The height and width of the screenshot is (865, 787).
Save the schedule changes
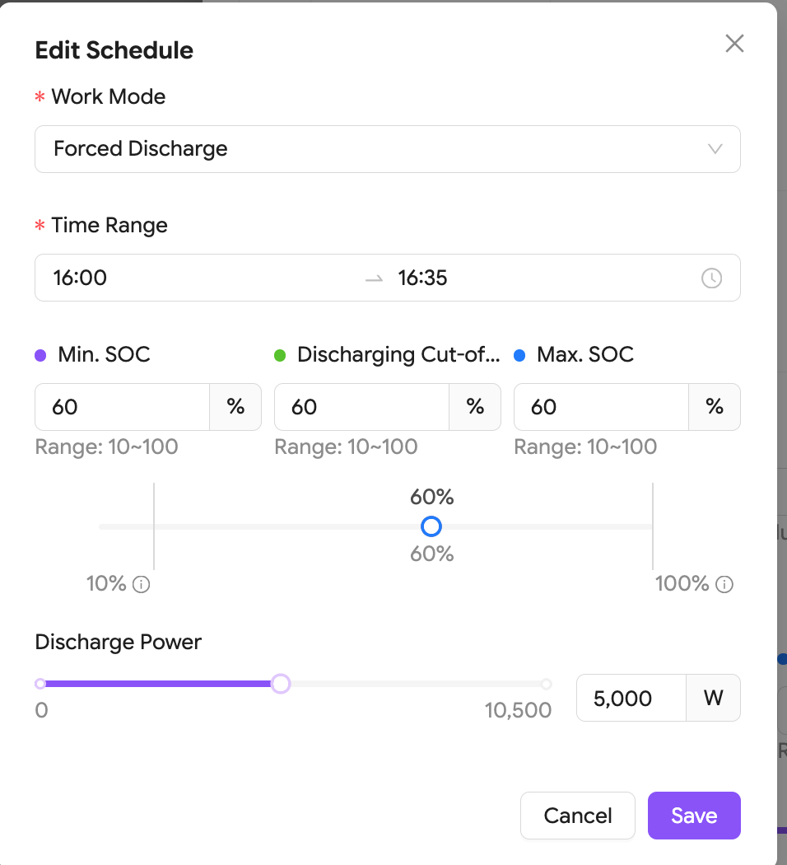coord(694,816)
